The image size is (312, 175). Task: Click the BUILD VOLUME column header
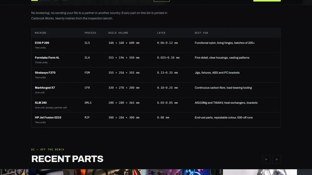118,33
